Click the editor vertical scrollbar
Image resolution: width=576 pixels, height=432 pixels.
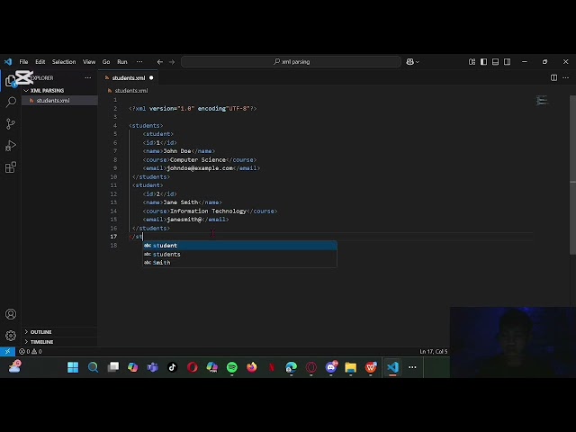click(x=572, y=175)
